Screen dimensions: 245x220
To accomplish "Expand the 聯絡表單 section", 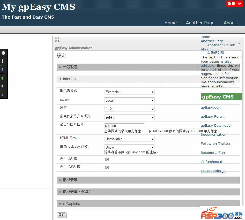I will click(x=148, y=180).
